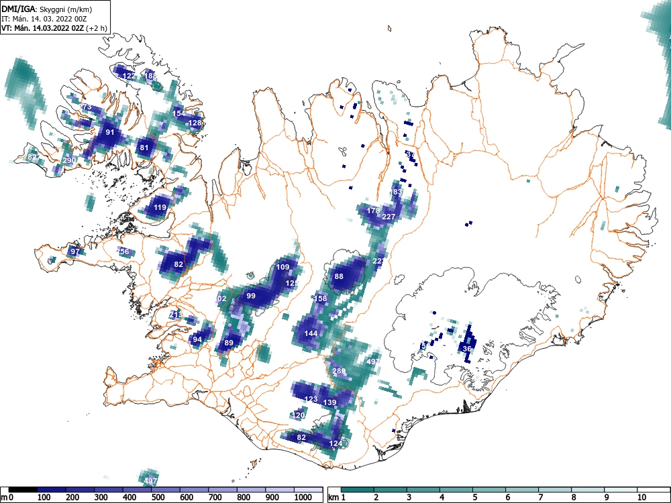
Task: Click the dark teal 1 km legend swatch
Action: tap(358, 490)
